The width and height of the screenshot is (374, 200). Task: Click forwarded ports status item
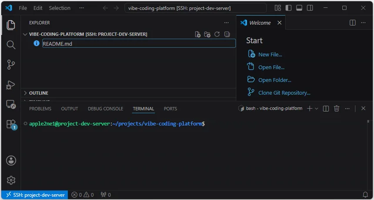tap(106, 195)
